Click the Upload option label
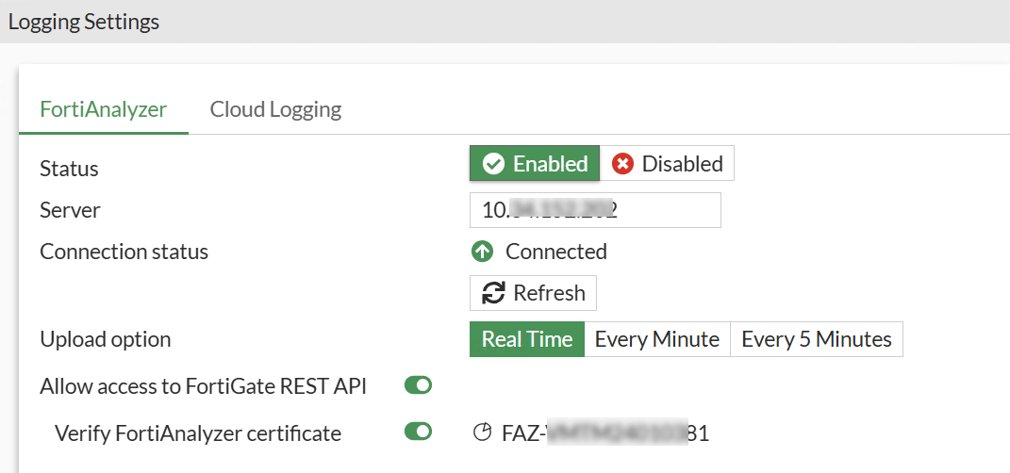 (106, 339)
